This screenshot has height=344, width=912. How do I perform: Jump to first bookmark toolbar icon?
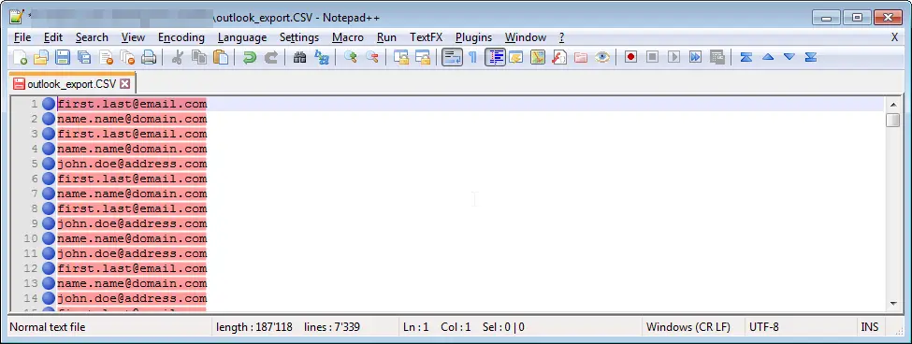click(x=746, y=58)
